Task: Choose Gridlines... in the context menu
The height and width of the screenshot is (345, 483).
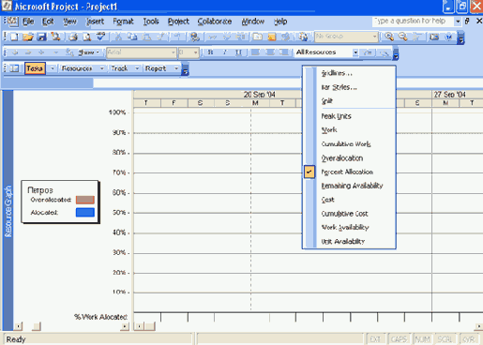Action: [x=337, y=73]
